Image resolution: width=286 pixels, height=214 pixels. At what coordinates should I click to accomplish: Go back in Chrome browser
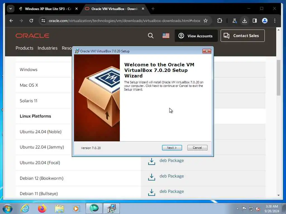click(x=11, y=21)
